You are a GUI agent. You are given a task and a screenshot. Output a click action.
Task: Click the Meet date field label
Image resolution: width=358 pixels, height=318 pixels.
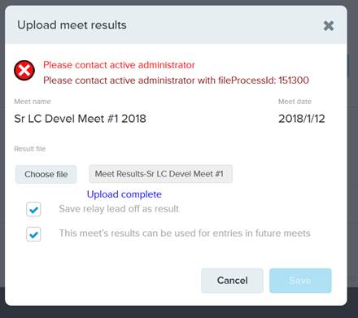click(295, 102)
